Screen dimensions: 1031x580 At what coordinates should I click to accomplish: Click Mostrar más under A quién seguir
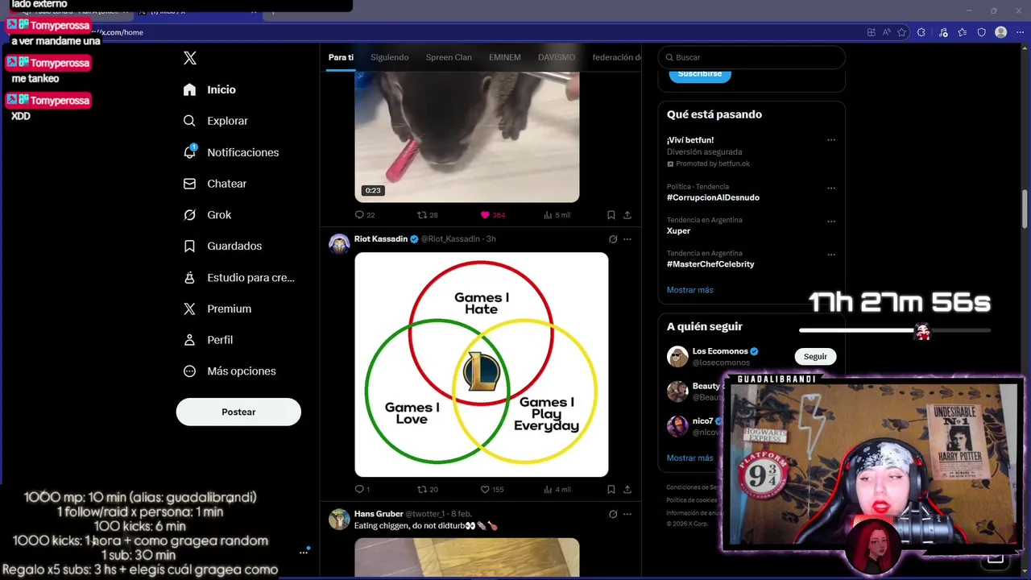[689, 458]
